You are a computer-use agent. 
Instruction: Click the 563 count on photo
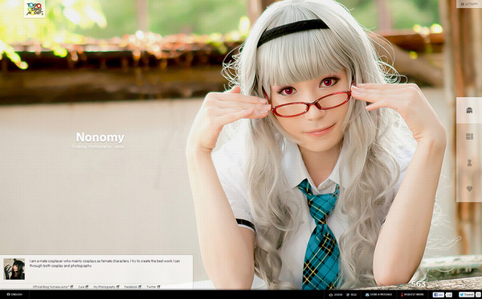(419, 285)
